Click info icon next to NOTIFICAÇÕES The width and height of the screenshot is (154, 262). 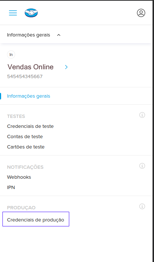click(x=142, y=166)
